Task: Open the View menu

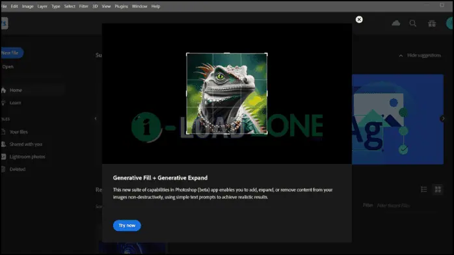Action: coord(106,6)
